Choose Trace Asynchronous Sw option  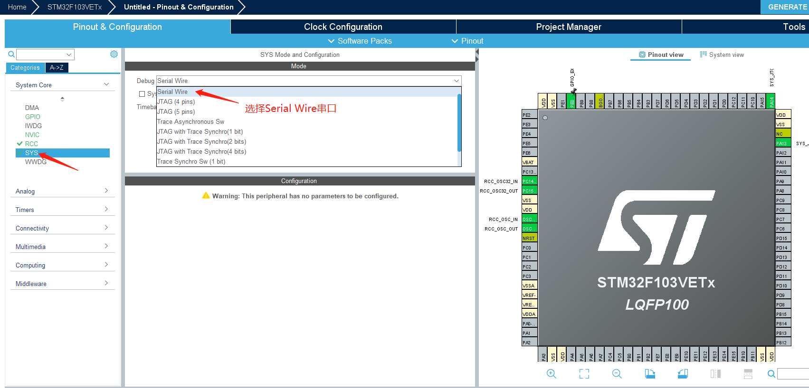(x=306, y=121)
